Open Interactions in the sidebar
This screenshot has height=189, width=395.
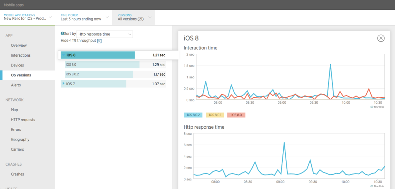coord(21,55)
